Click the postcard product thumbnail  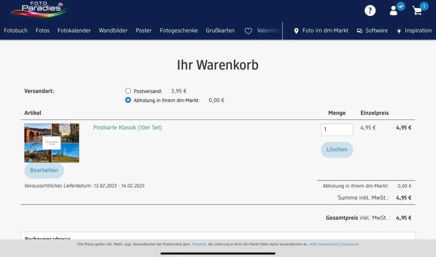(52, 143)
